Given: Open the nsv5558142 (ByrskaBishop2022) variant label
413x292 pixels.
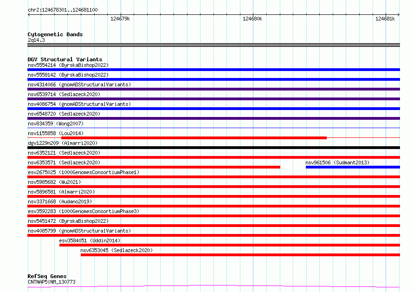Looking at the screenshot, I should tap(68, 75).
